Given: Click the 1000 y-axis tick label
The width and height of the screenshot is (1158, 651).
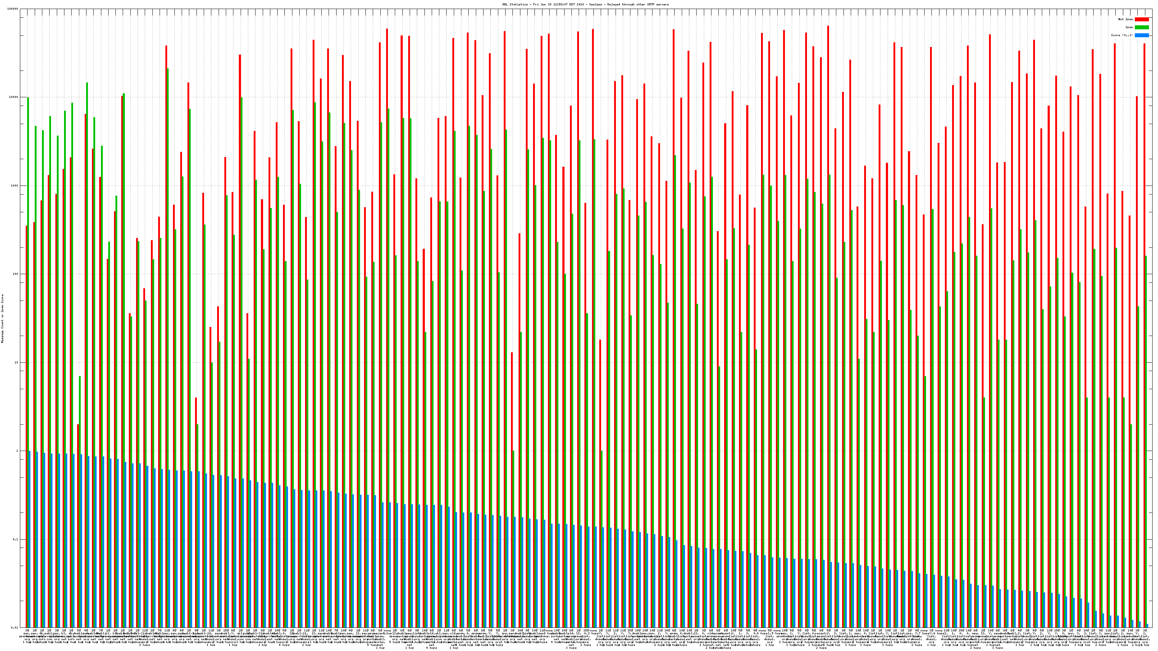Looking at the screenshot, I should [x=15, y=186].
